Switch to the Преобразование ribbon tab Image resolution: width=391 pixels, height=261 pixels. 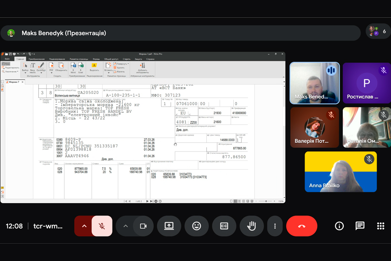pyautogui.click(x=36, y=59)
